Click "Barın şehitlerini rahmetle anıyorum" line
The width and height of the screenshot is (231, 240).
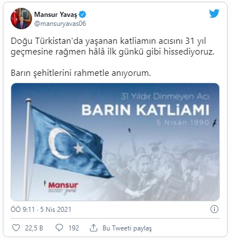(x=80, y=73)
